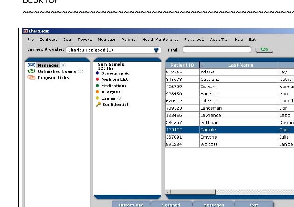This screenshot has width=294, height=207.
Task: Open Messages in the left panel
Action: (48, 65)
